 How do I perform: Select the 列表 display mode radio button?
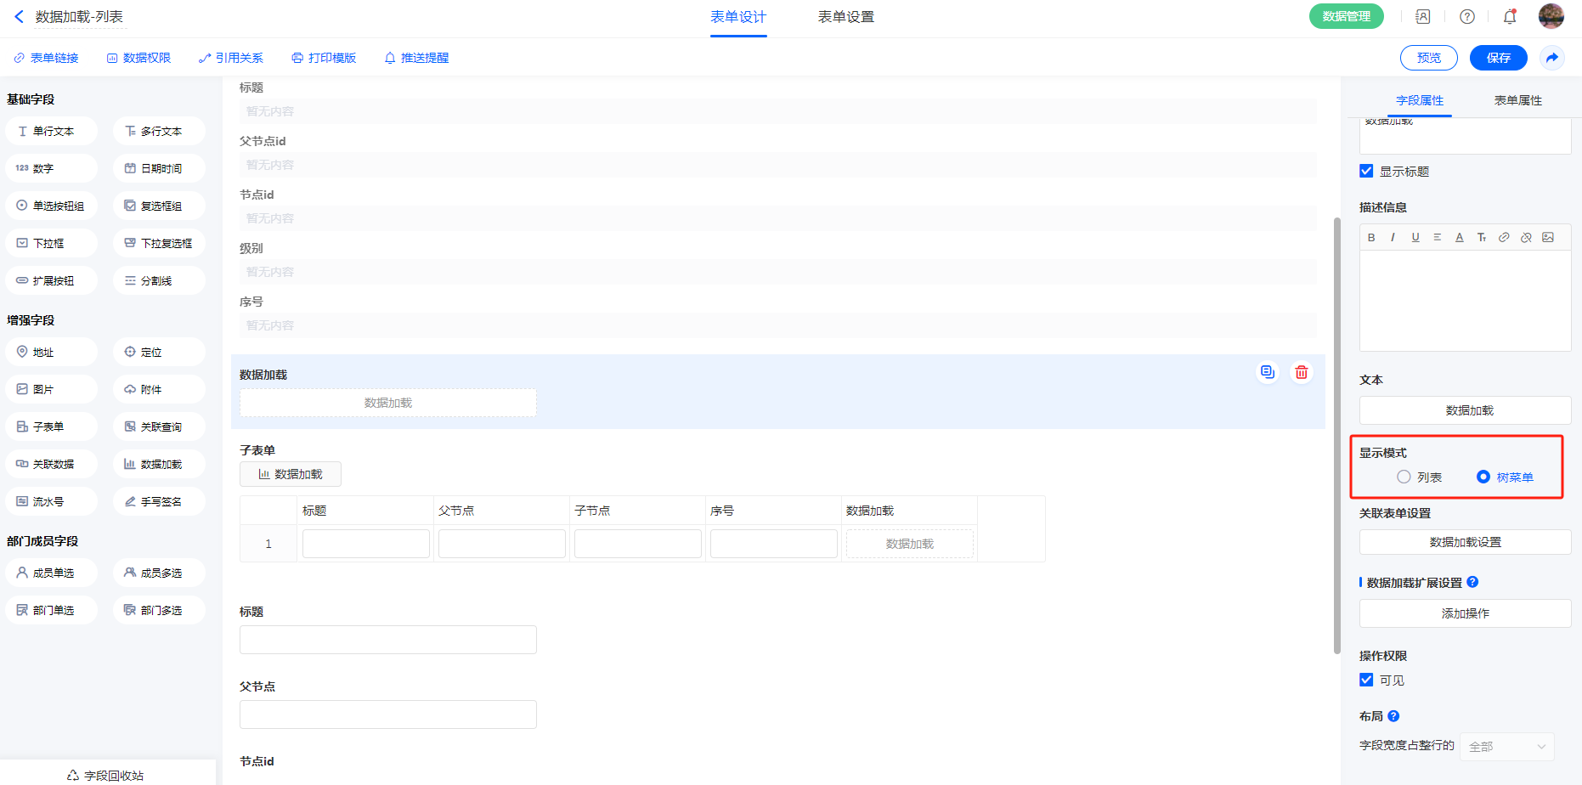pos(1404,477)
